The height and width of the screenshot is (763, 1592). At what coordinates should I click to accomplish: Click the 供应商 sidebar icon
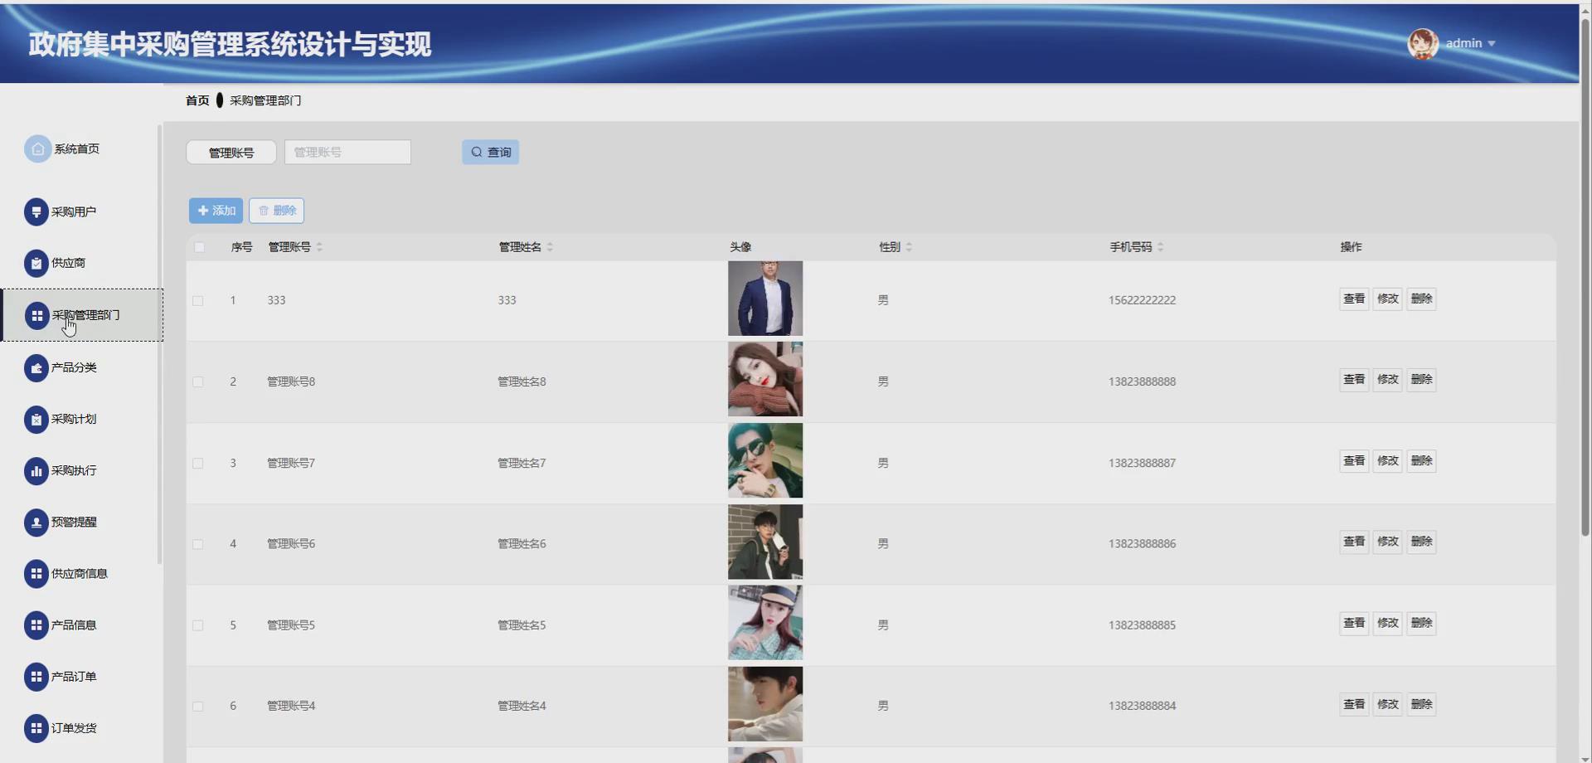[36, 263]
